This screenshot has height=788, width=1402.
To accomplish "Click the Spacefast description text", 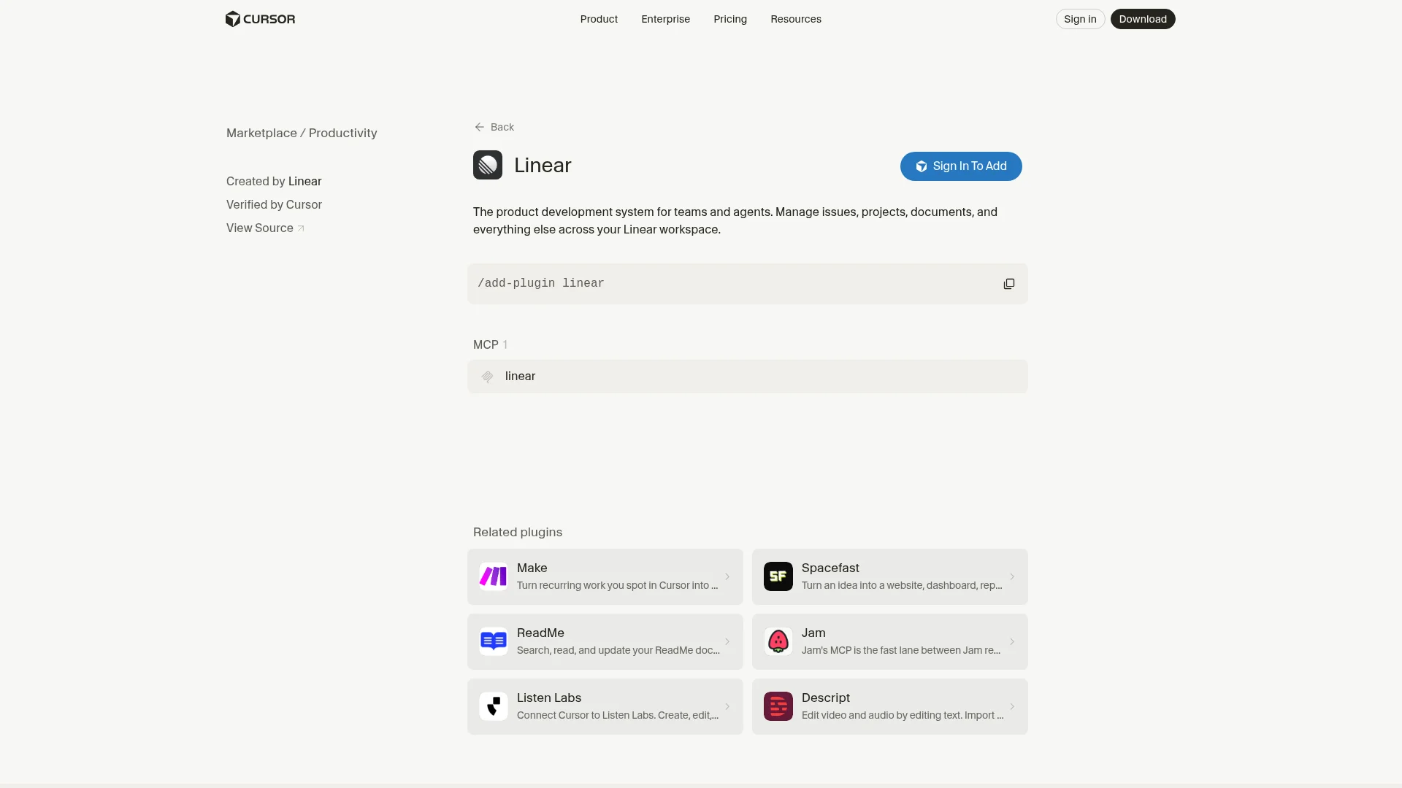I will [x=902, y=585].
